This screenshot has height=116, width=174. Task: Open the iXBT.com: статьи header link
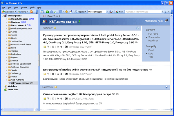(63, 22)
